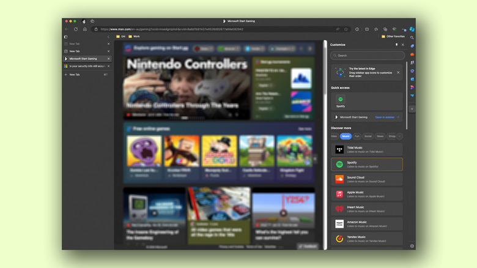
Task: Open the purple monster game thumbnail
Action: click(144, 151)
